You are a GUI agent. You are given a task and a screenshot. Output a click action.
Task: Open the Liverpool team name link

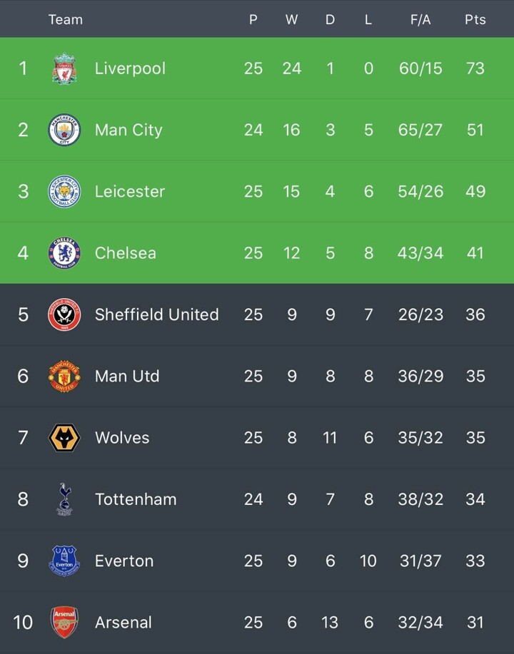(x=130, y=68)
